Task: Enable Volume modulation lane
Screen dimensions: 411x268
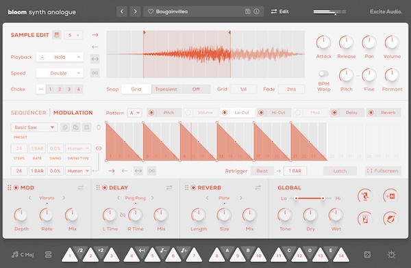Action: coord(201,113)
